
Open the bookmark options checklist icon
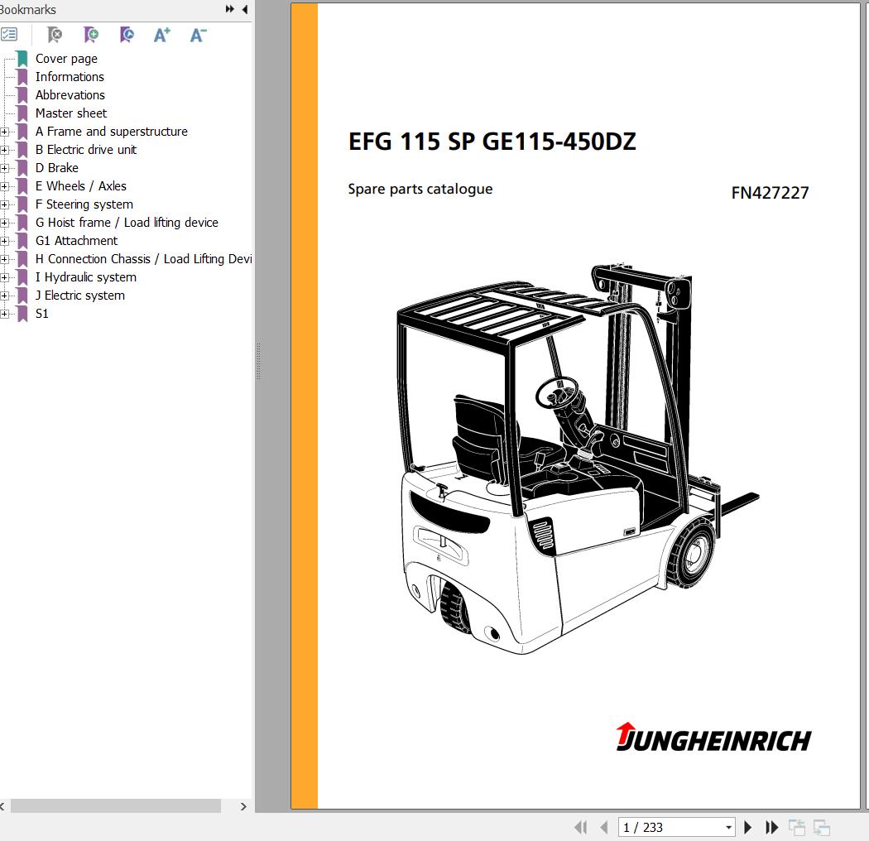pos(9,35)
